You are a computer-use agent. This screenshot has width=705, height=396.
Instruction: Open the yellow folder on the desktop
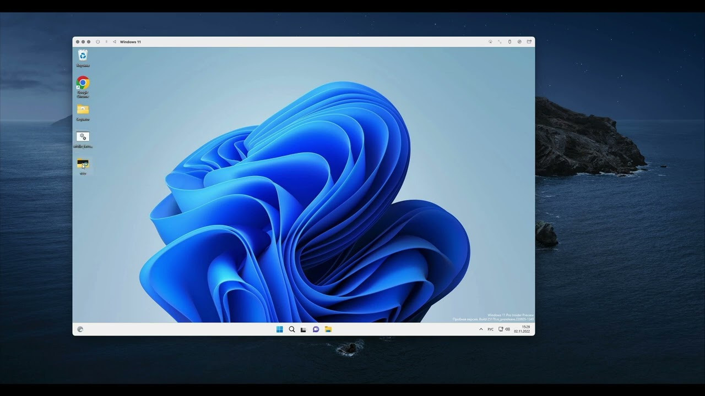pos(83,110)
